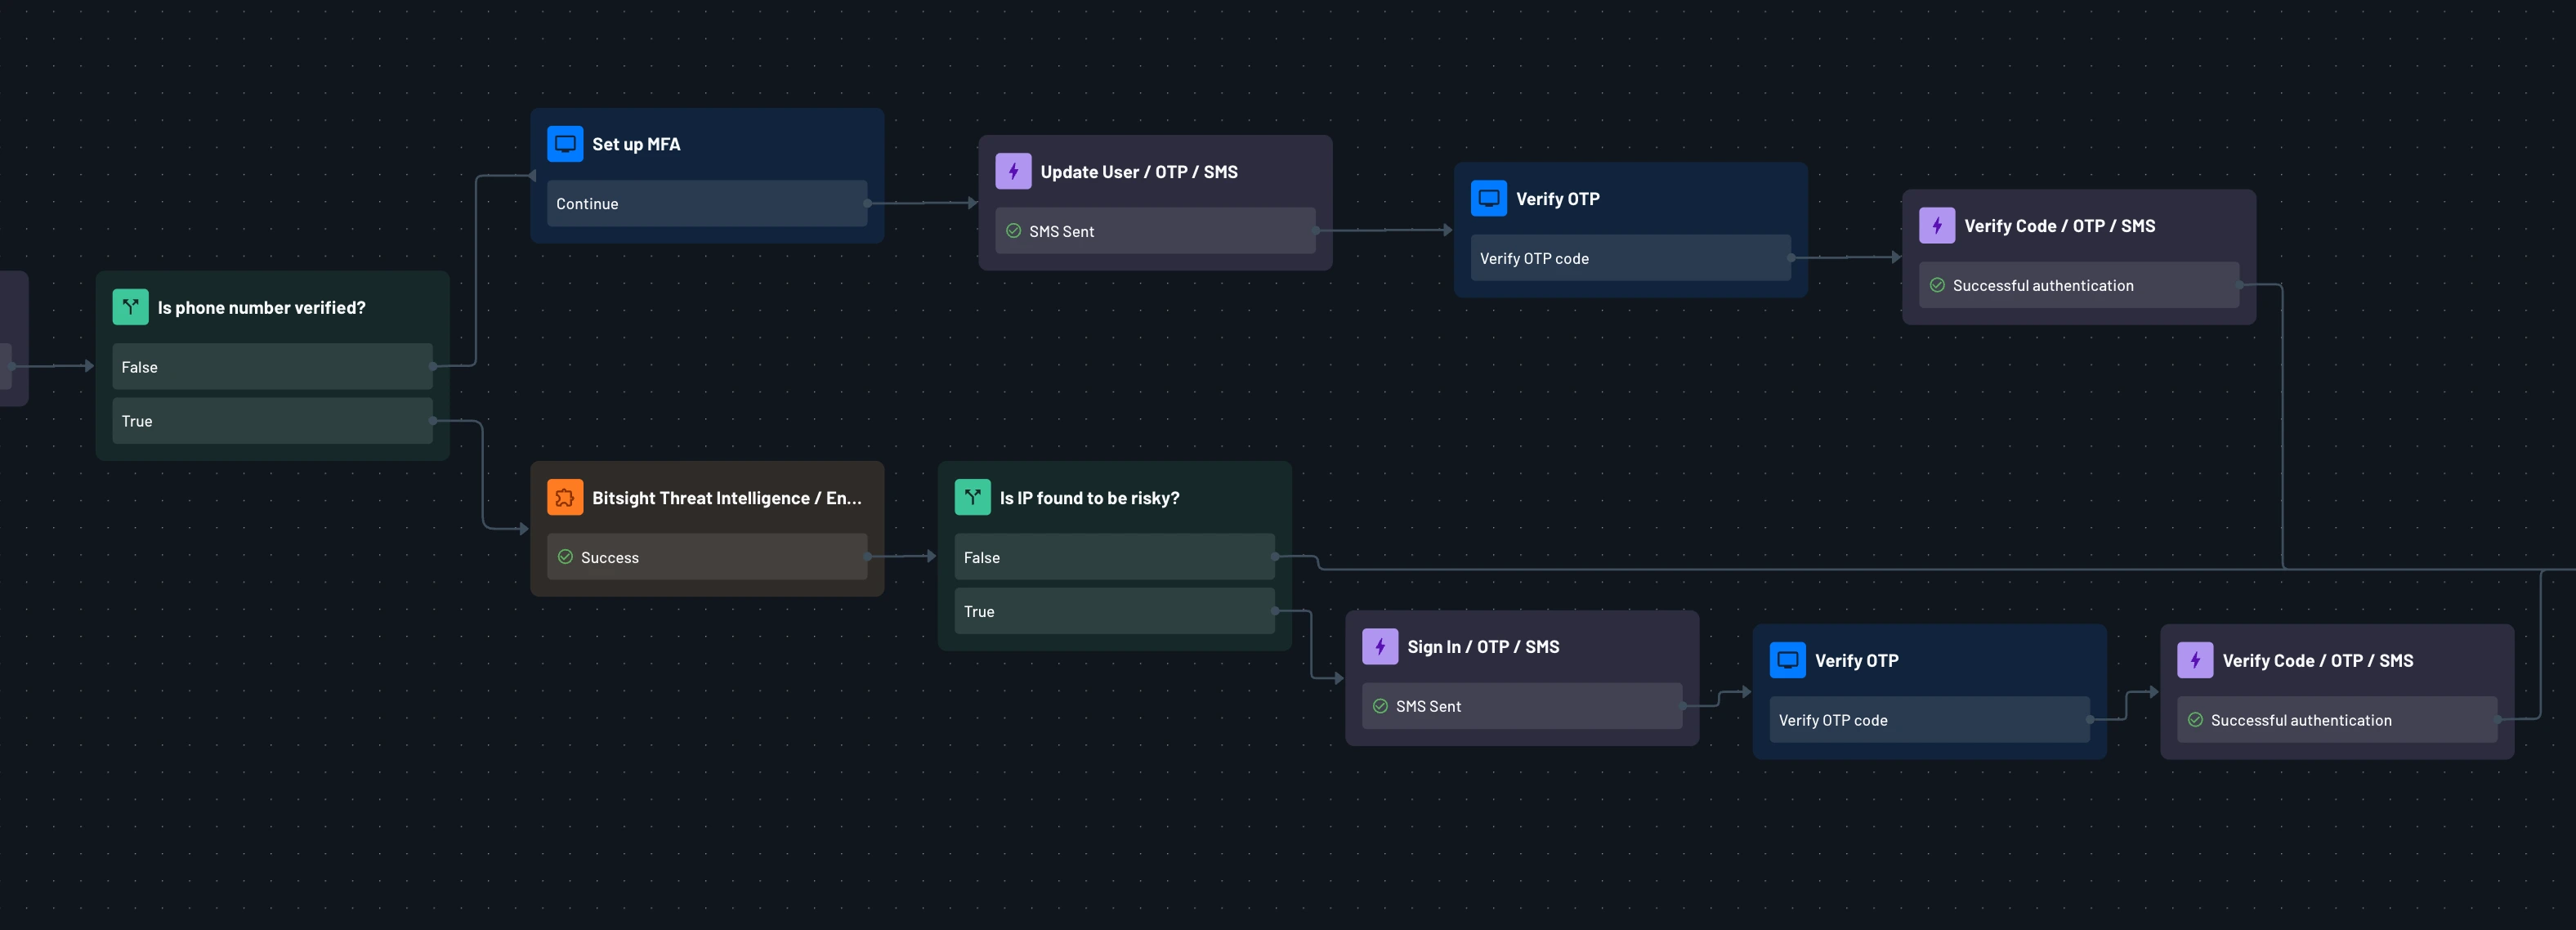Click the upper Verify OTP node title
The width and height of the screenshot is (2576, 930).
[x=1557, y=199]
